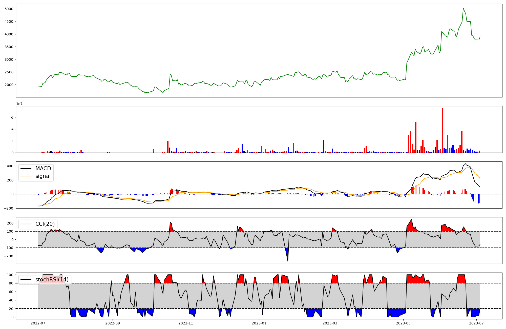This screenshot has height=329, width=506.
Task: Click the tallest red volume bar
Action: coord(442,130)
